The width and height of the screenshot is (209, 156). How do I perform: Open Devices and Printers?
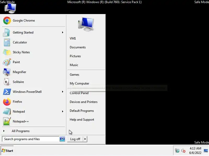[84, 102]
